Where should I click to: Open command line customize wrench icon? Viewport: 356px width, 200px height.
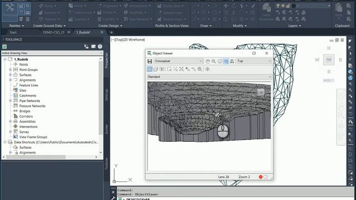(113, 198)
